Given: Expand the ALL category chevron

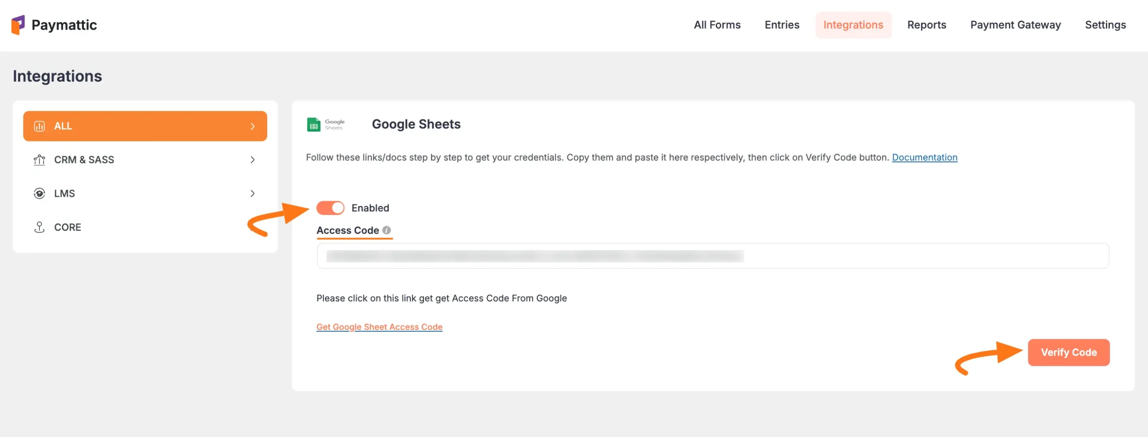Looking at the screenshot, I should tap(252, 126).
